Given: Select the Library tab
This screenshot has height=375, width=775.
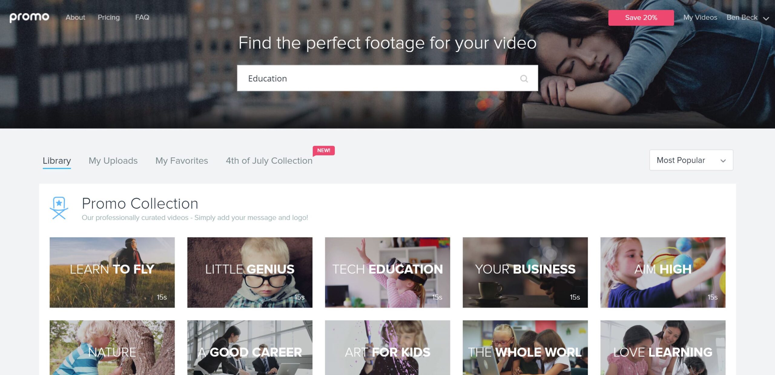Looking at the screenshot, I should [56, 160].
